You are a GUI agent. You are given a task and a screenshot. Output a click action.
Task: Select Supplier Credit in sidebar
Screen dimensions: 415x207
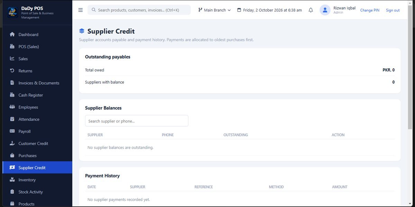pyautogui.click(x=37, y=168)
